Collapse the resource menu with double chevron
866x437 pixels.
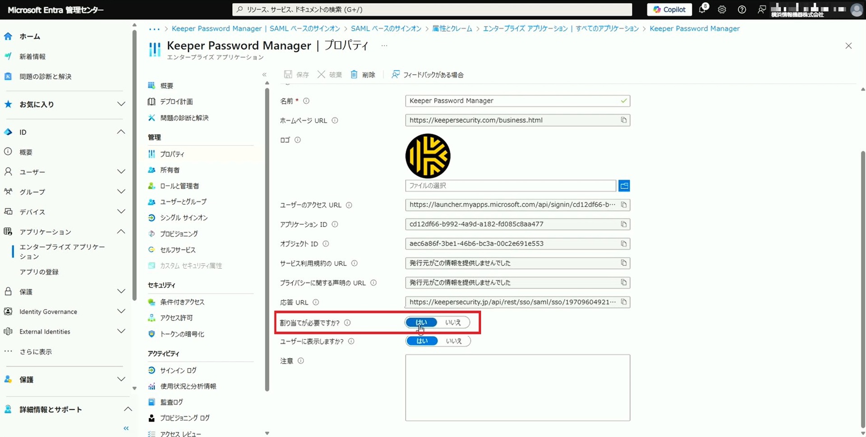tap(264, 75)
